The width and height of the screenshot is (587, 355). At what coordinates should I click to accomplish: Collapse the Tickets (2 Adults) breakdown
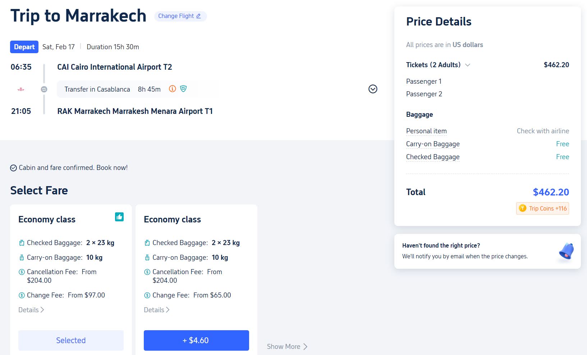[468, 65]
